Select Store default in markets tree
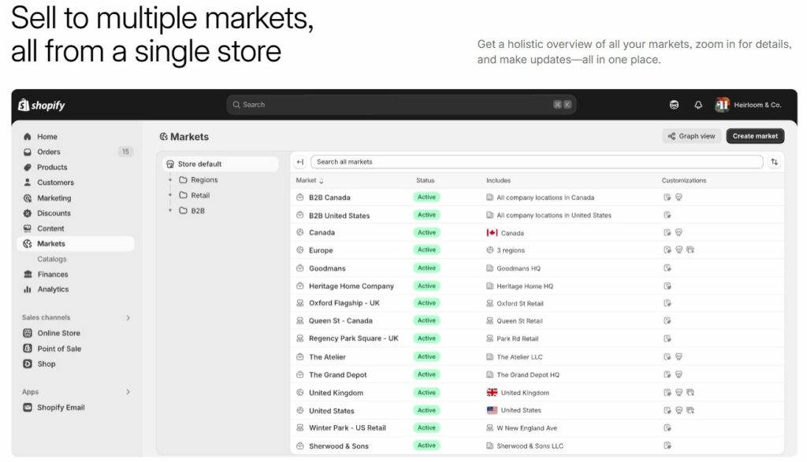807x462 pixels. [221, 164]
